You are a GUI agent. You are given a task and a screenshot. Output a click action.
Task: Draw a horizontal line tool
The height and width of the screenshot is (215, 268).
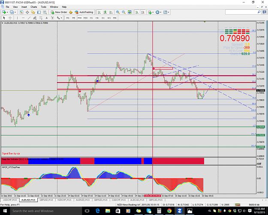coord(23,18)
